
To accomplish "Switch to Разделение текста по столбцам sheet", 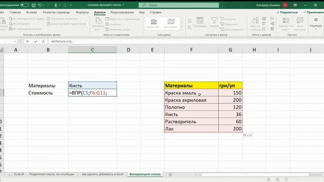I will coord(52,174).
